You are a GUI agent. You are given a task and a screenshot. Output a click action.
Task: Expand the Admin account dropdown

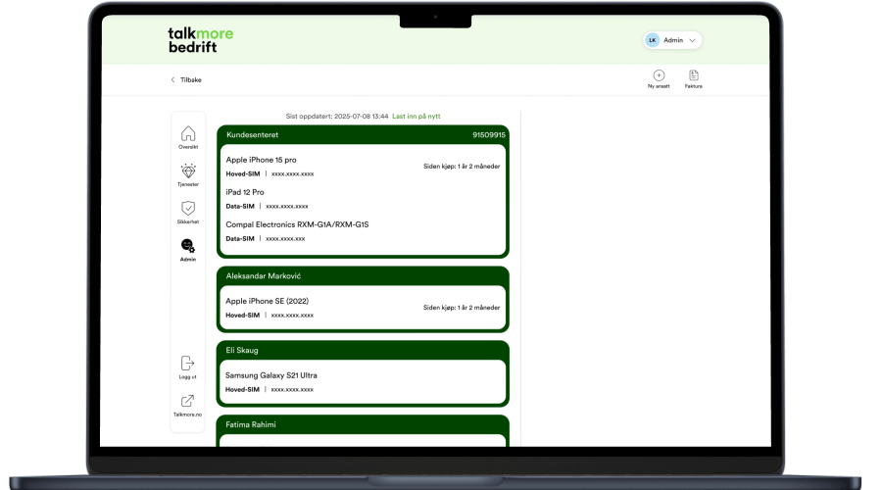tap(694, 40)
